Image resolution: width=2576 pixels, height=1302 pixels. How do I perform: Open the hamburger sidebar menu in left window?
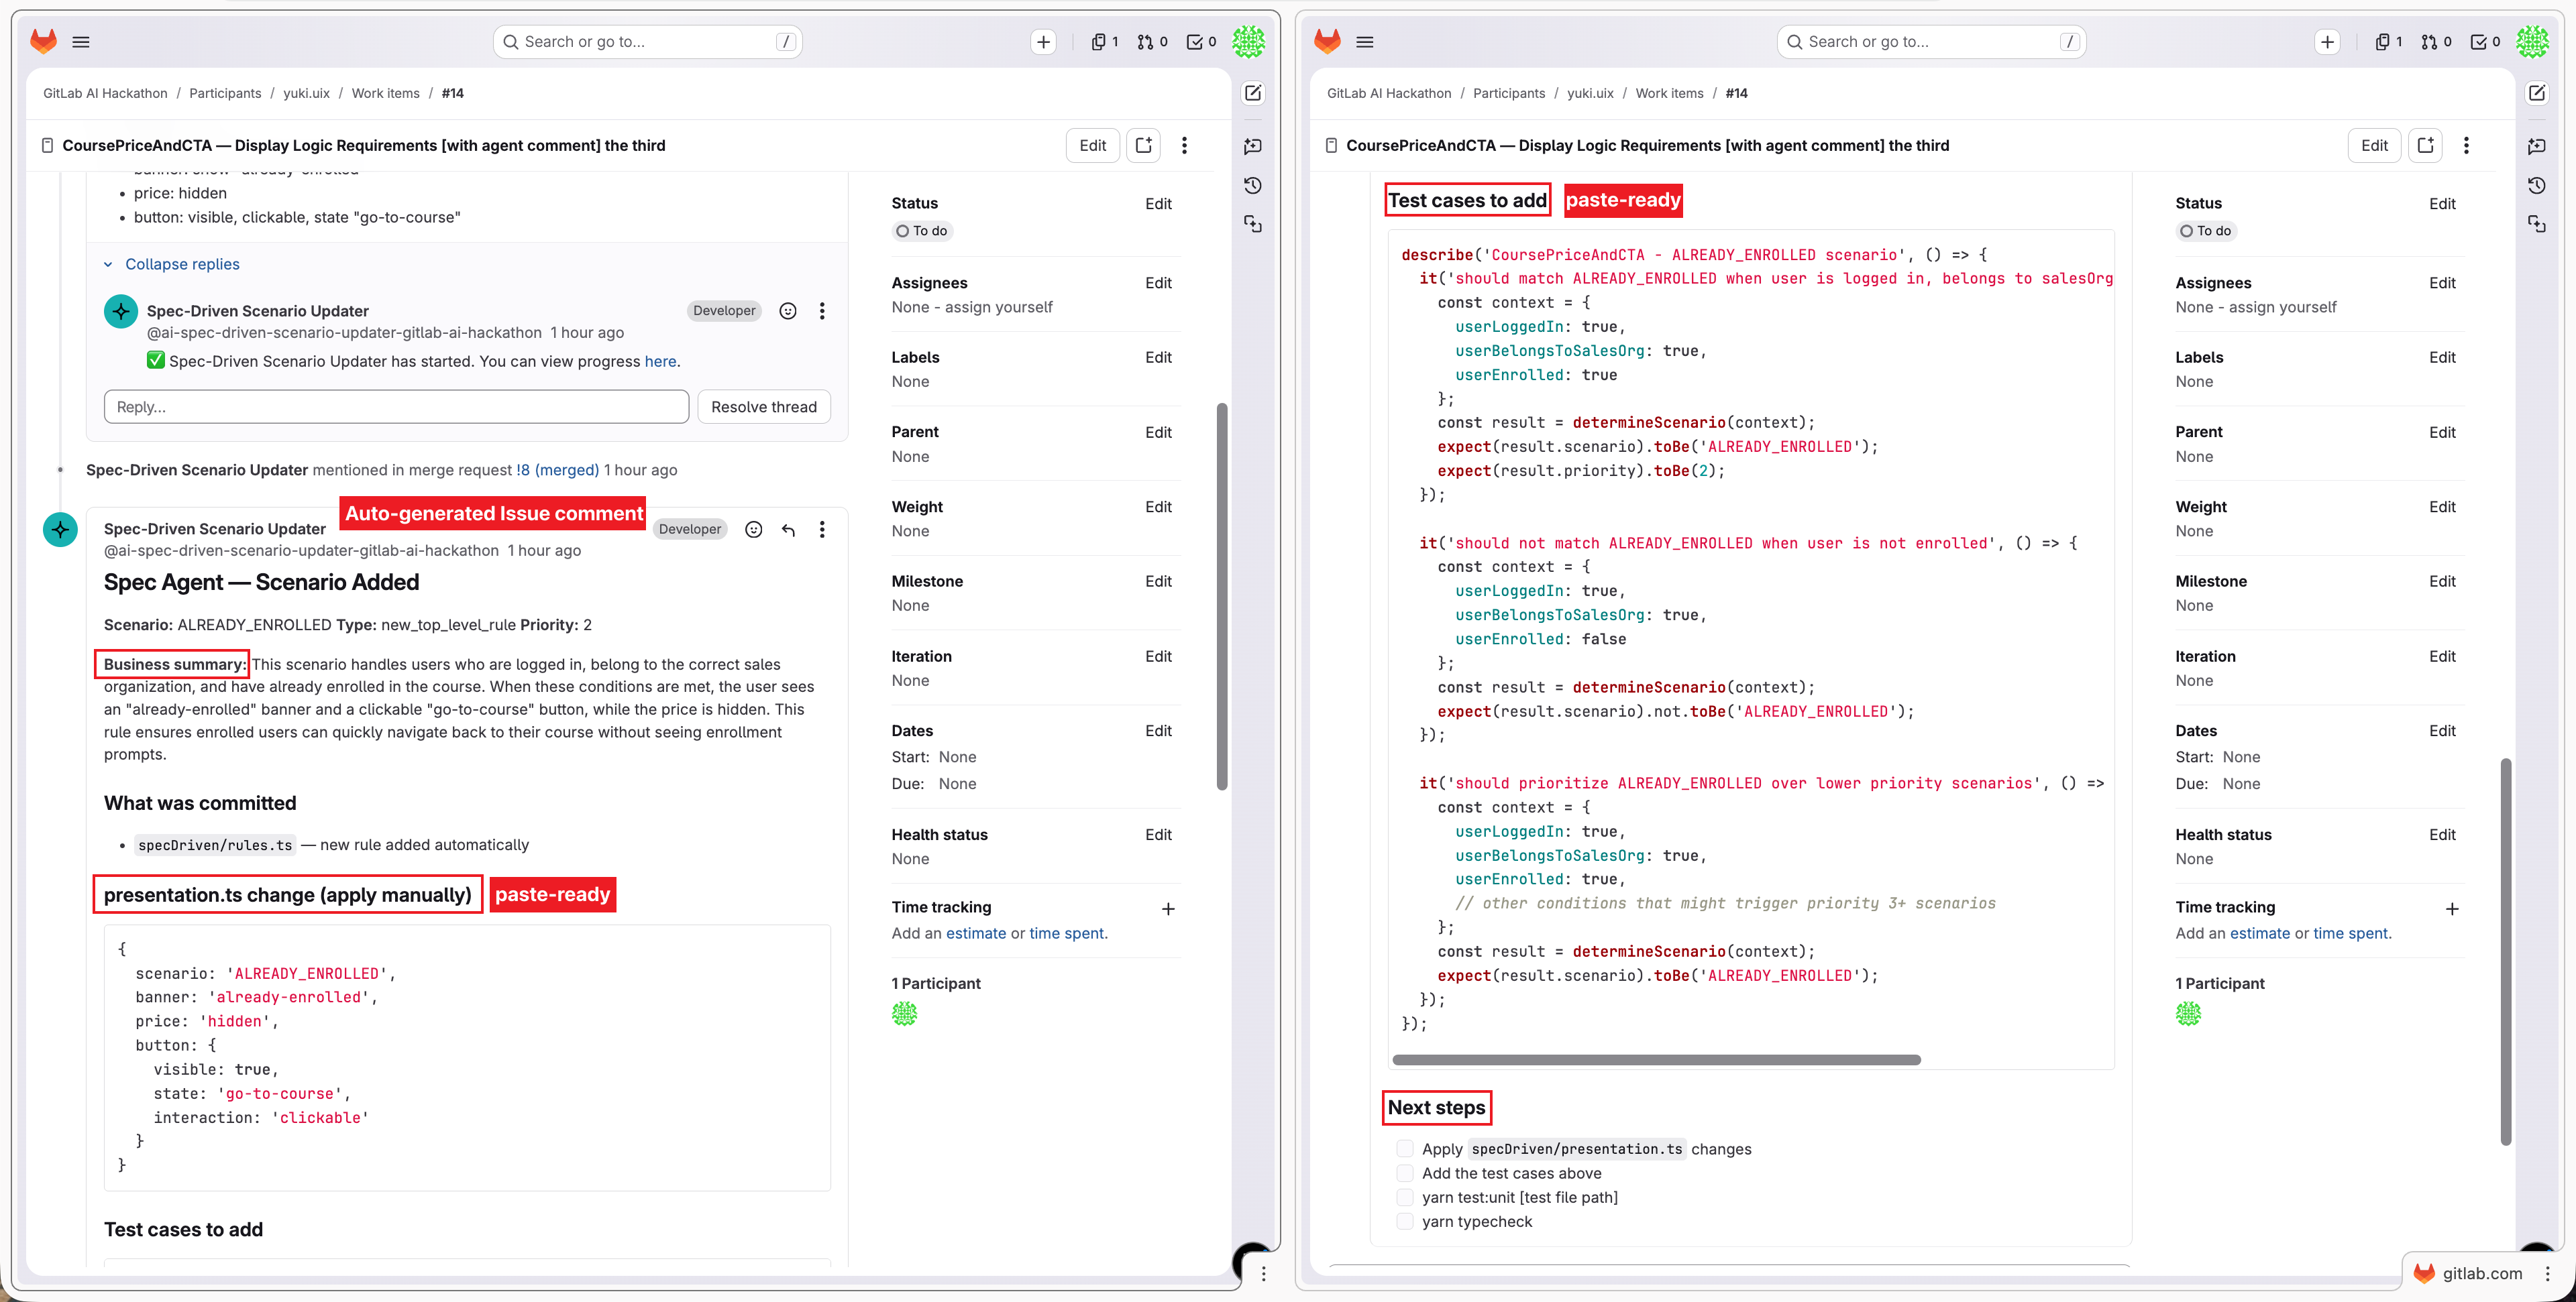pos(81,41)
